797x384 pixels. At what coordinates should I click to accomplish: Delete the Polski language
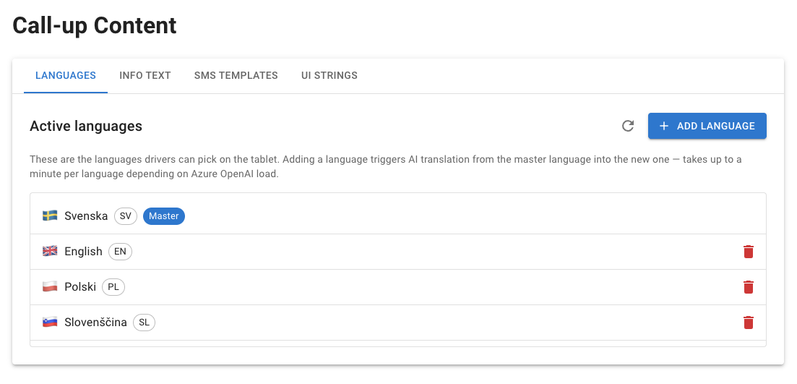point(748,287)
